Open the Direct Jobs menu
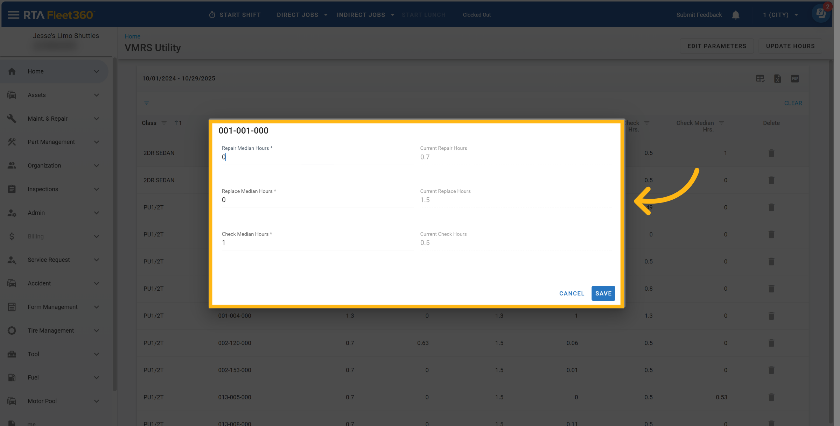The image size is (840, 426). coord(302,15)
